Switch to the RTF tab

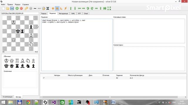79,13
